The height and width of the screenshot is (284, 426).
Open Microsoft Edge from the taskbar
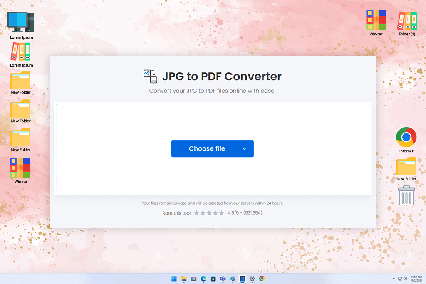pos(203,279)
